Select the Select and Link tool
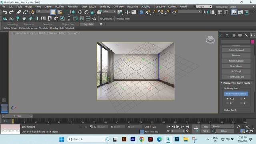Screen dimensions: 256x144 tap(19, 12)
